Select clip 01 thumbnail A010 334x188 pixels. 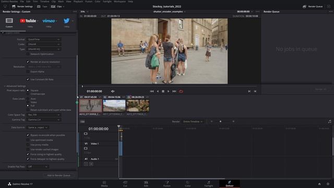91,105
